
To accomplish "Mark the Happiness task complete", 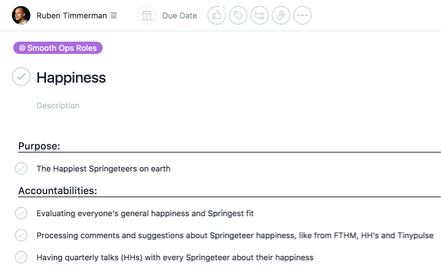I will click(21, 77).
